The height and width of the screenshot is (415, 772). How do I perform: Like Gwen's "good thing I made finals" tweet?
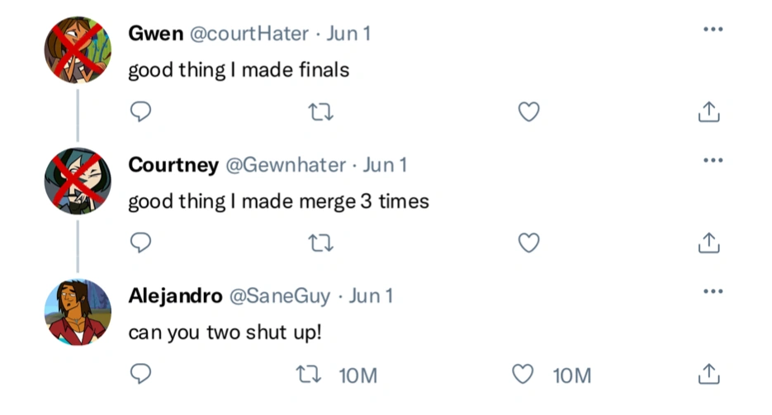click(x=528, y=112)
